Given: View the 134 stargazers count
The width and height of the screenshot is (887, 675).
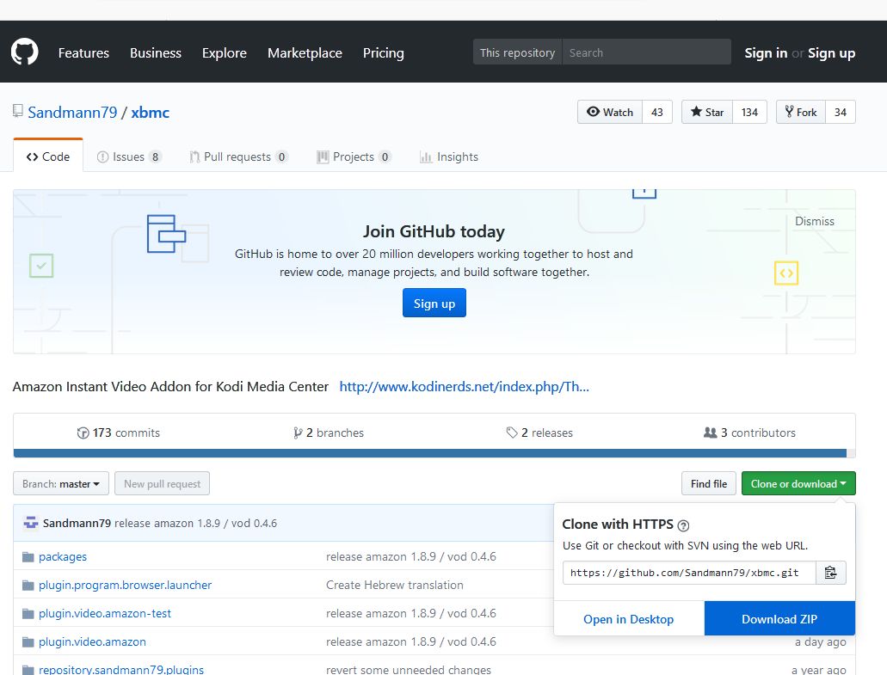Looking at the screenshot, I should point(749,112).
